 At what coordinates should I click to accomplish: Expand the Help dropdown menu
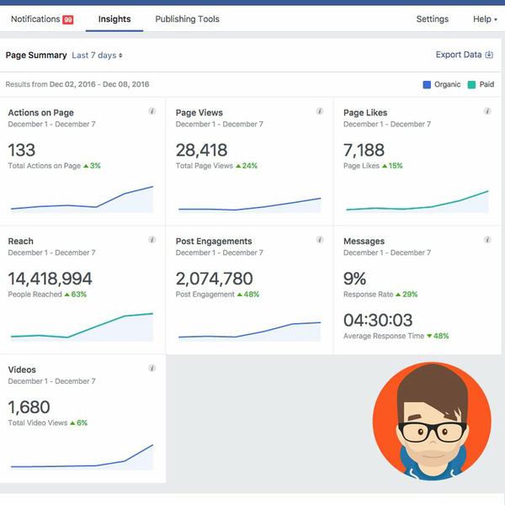[485, 19]
